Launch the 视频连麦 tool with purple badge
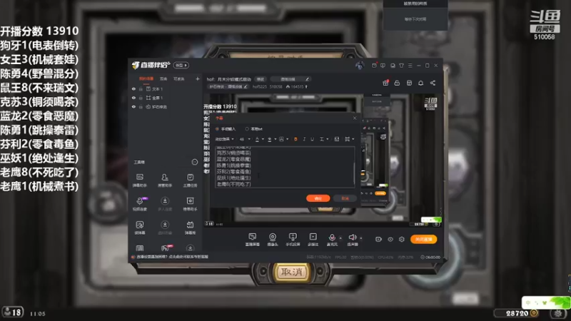The image size is (571, 321). coord(140,204)
